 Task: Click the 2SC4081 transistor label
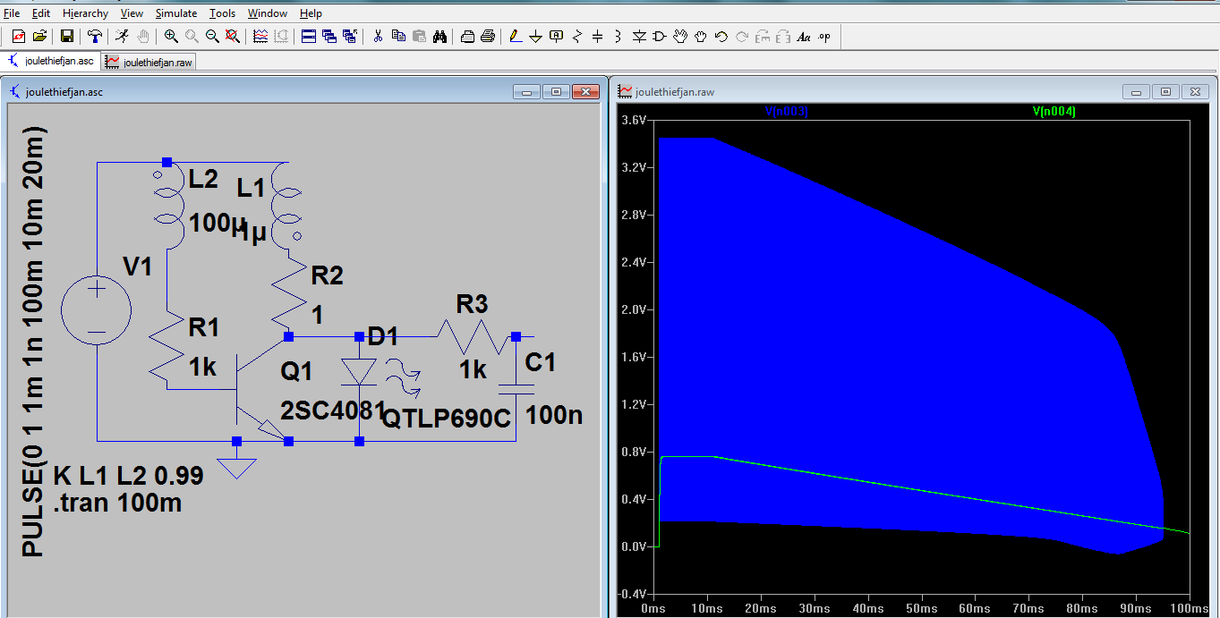tap(332, 411)
